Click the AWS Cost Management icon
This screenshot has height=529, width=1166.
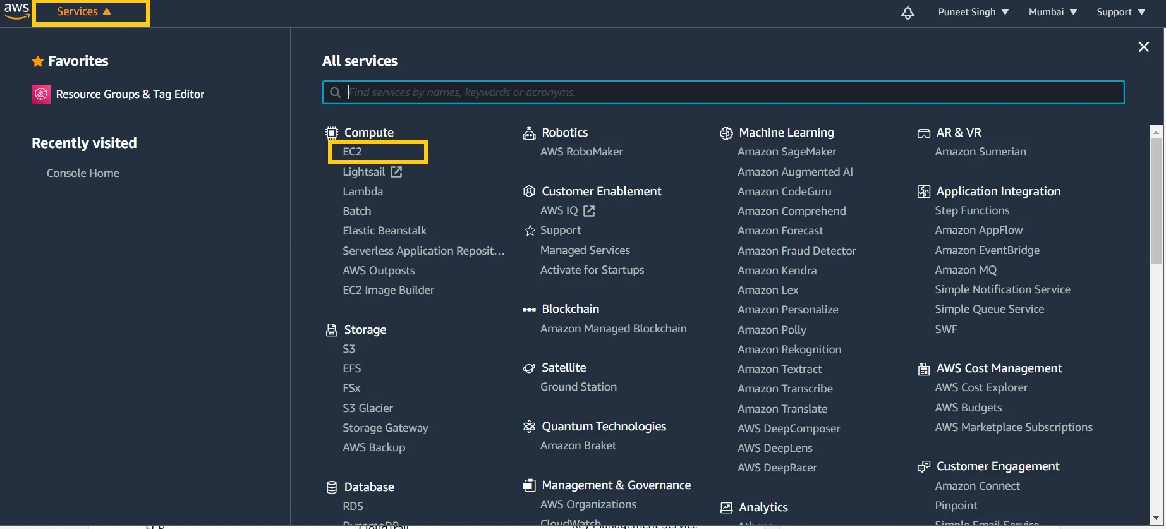pyautogui.click(x=924, y=369)
